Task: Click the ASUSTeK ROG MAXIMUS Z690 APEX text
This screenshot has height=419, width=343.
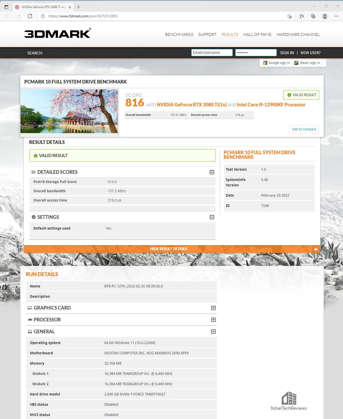Action: pos(147,353)
